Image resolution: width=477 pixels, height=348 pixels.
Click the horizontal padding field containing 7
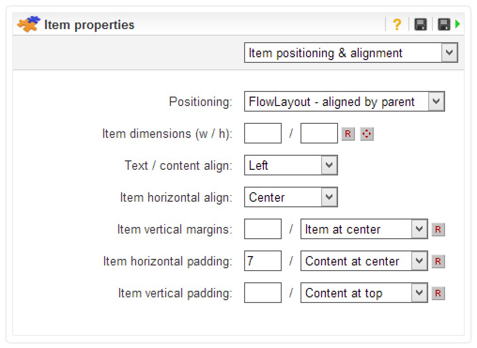click(x=263, y=261)
